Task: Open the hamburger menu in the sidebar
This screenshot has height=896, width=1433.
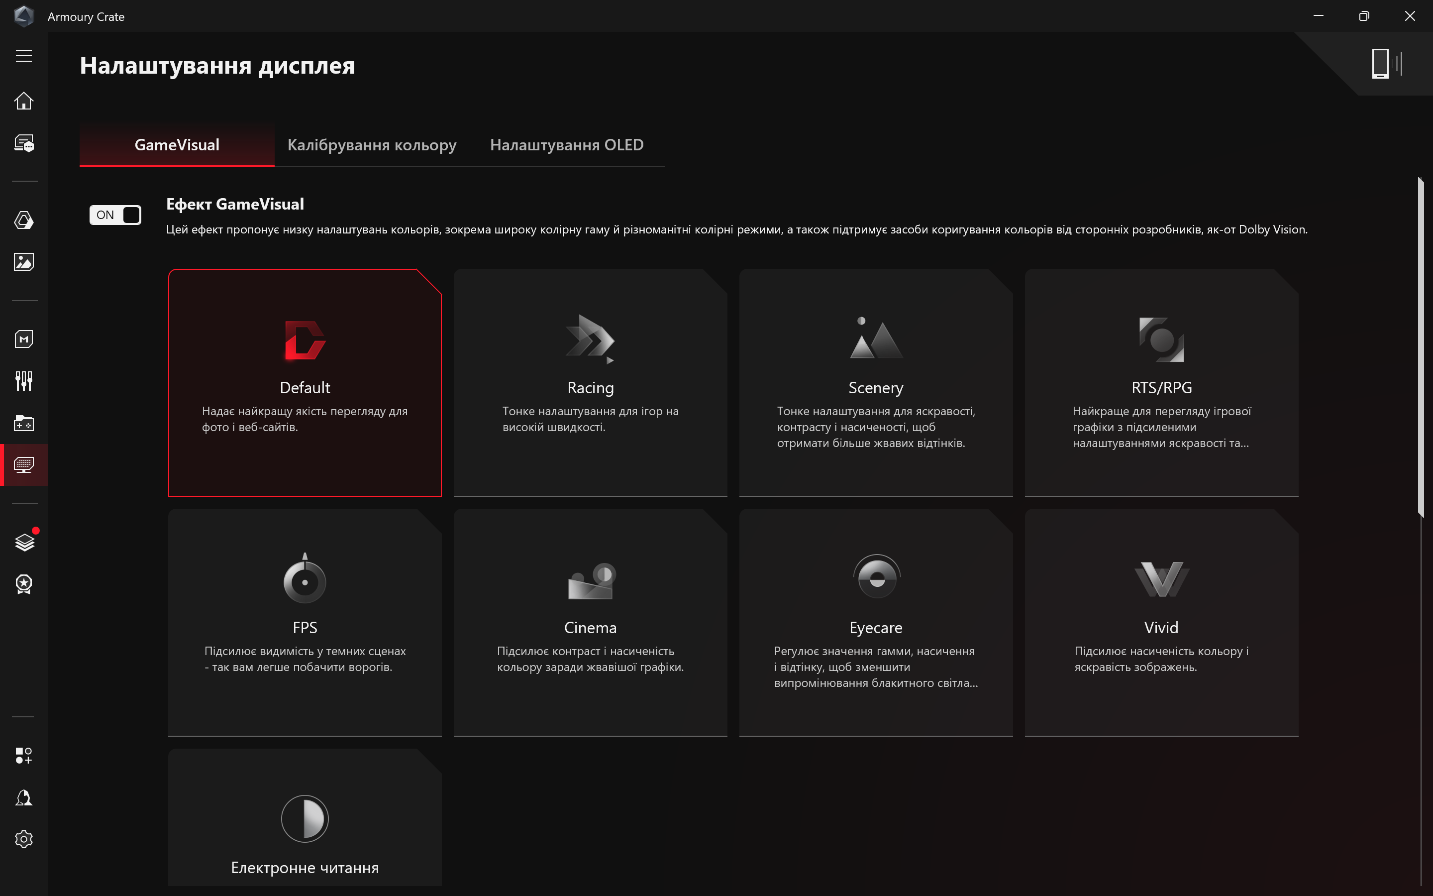Action: click(x=24, y=56)
